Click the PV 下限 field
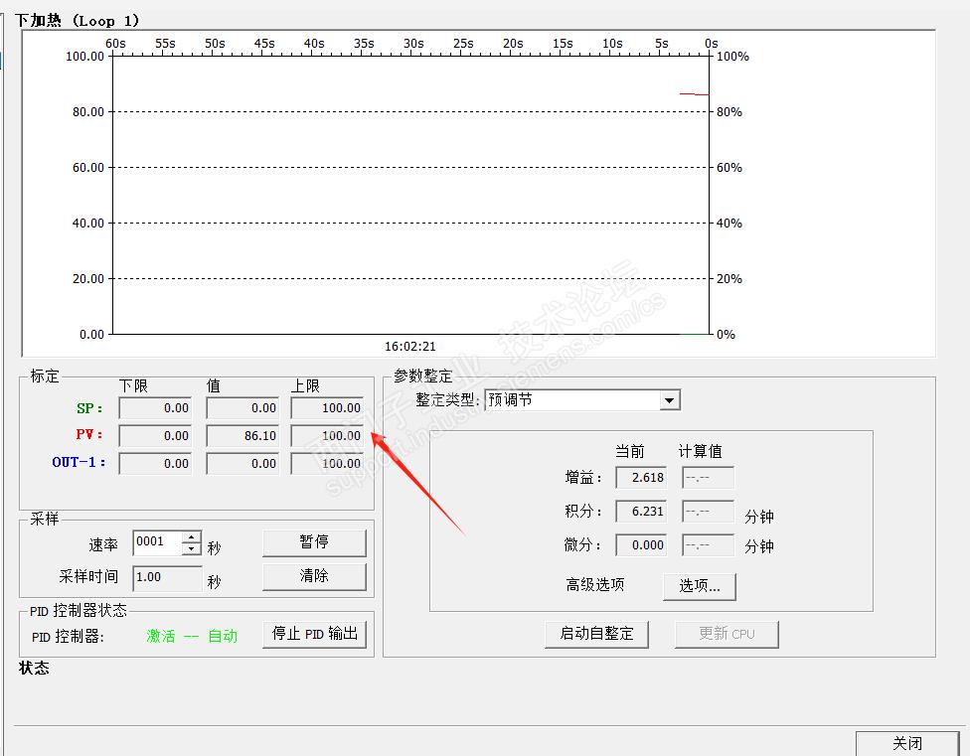Image resolution: width=970 pixels, height=756 pixels. click(x=155, y=436)
